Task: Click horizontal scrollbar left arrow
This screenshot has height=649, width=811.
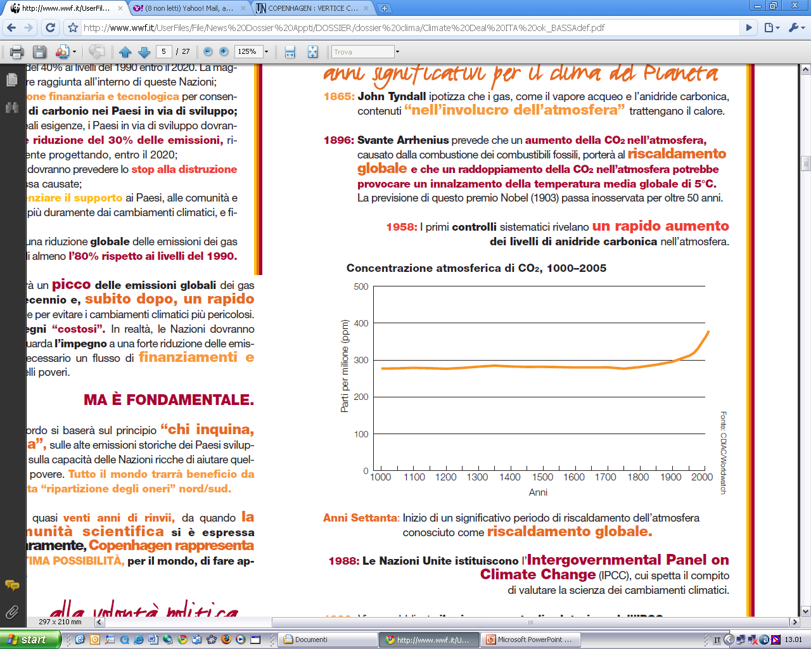Action: [x=99, y=622]
